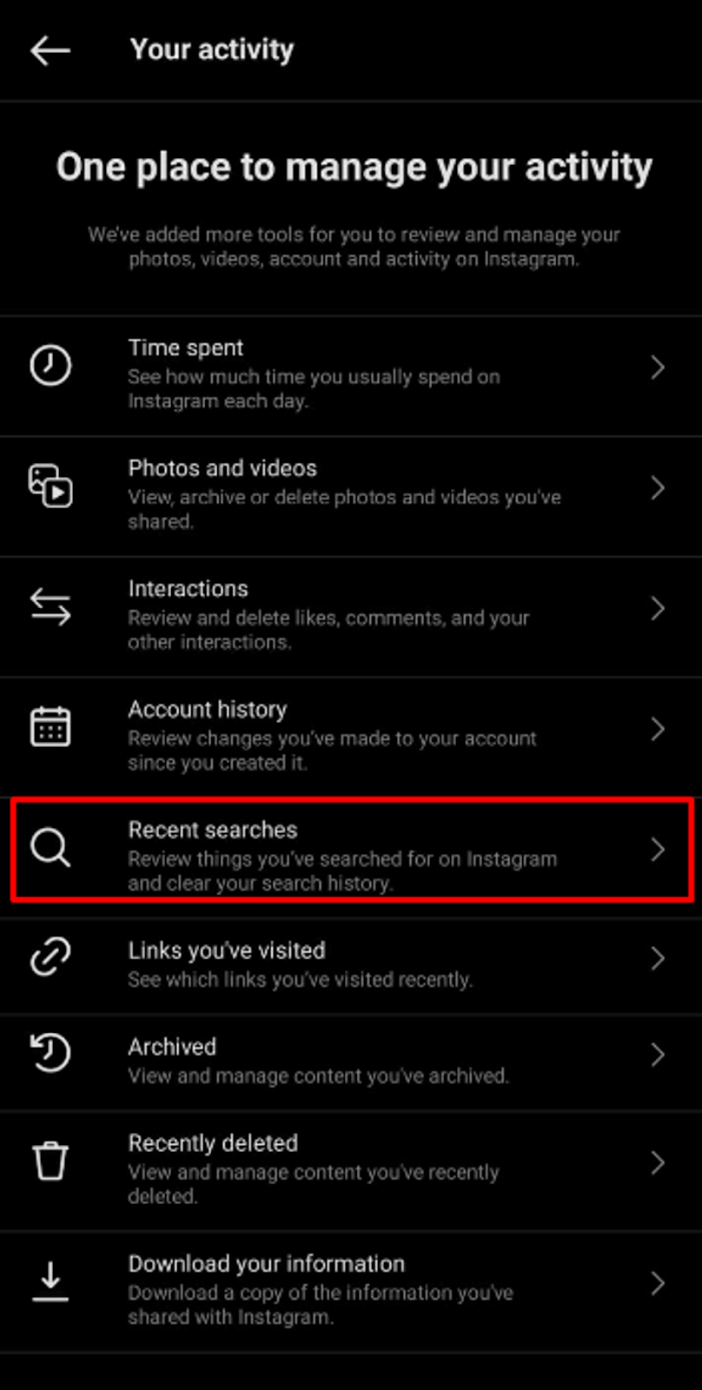This screenshot has height=1390, width=702.
Task: Click the Recent searches magnifier icon
Action: click(x=50, y=848)
